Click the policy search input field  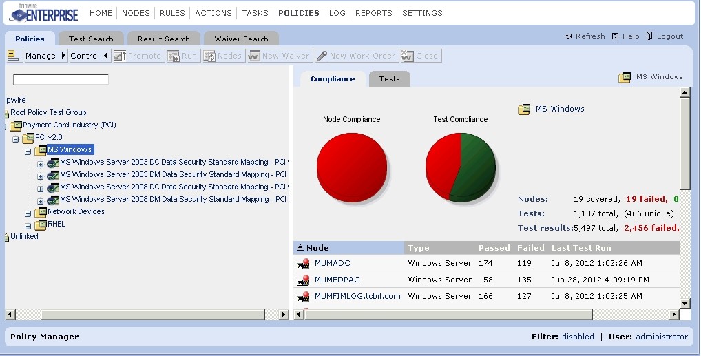[61, 80]
